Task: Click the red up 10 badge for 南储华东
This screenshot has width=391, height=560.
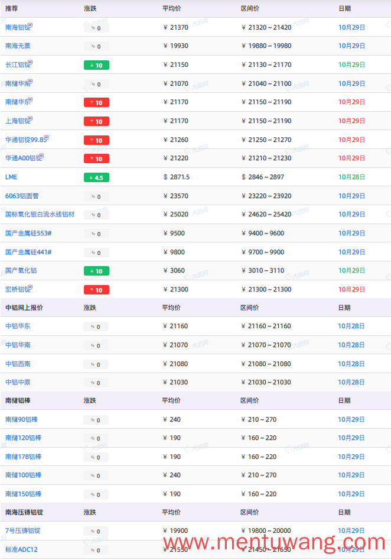Action: pos(96,102)
